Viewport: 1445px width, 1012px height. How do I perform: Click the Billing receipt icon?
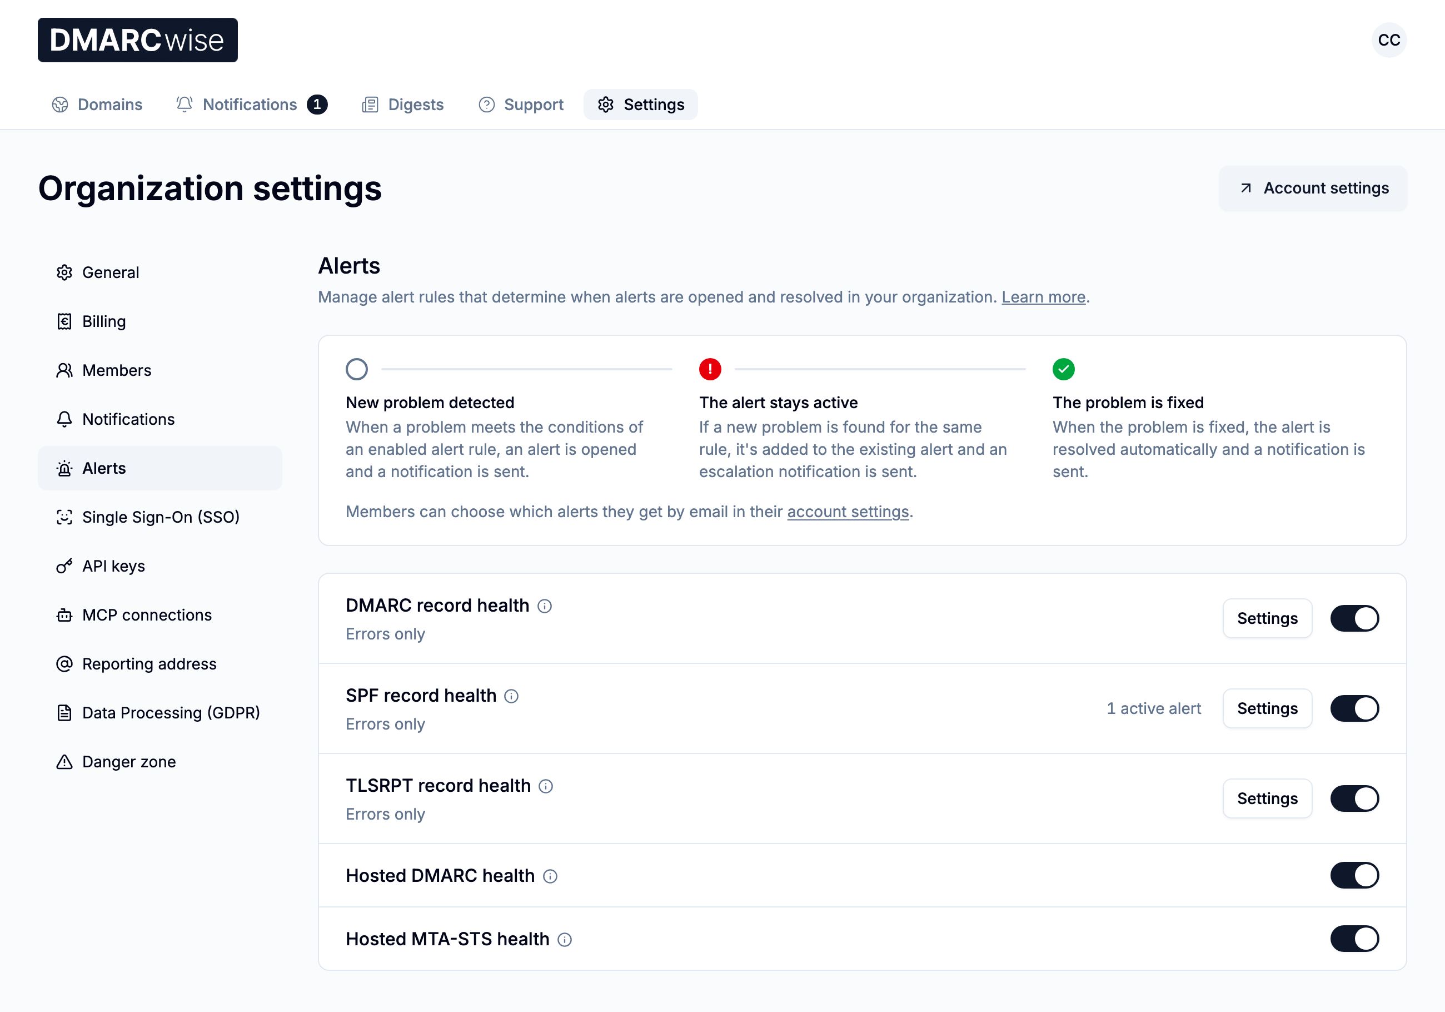point(64,322)
